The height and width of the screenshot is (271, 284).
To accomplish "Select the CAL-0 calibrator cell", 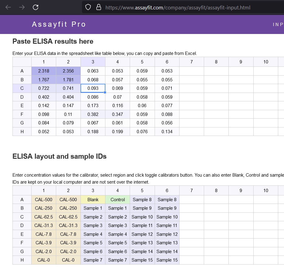I will 43,260.
